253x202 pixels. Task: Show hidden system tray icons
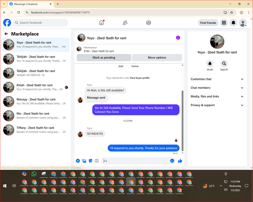coord(221,186)
